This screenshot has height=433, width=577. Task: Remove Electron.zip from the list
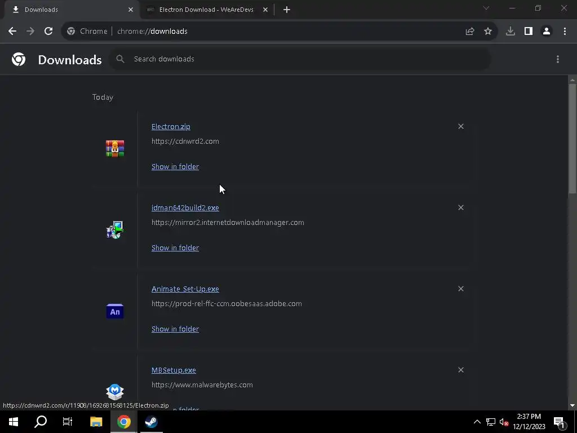pyautogui.click(x=461, y=126)
